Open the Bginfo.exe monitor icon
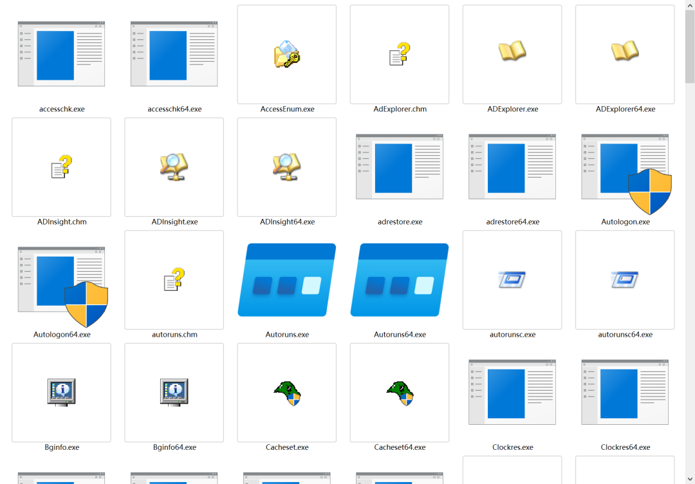Viewport: 695px width, 484px height. [x=61, y=392]
